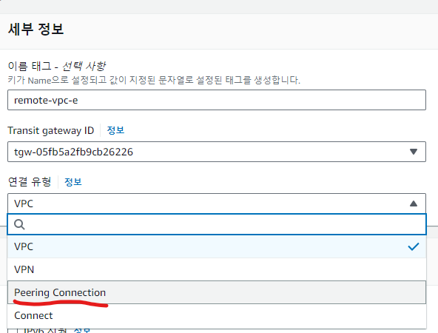Click the dropdown search filter field

(217, 224)
